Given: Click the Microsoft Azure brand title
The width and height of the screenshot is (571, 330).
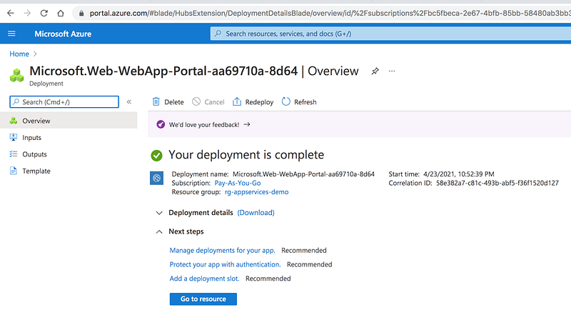Looking at the screenshot, I should coord(63,34).
